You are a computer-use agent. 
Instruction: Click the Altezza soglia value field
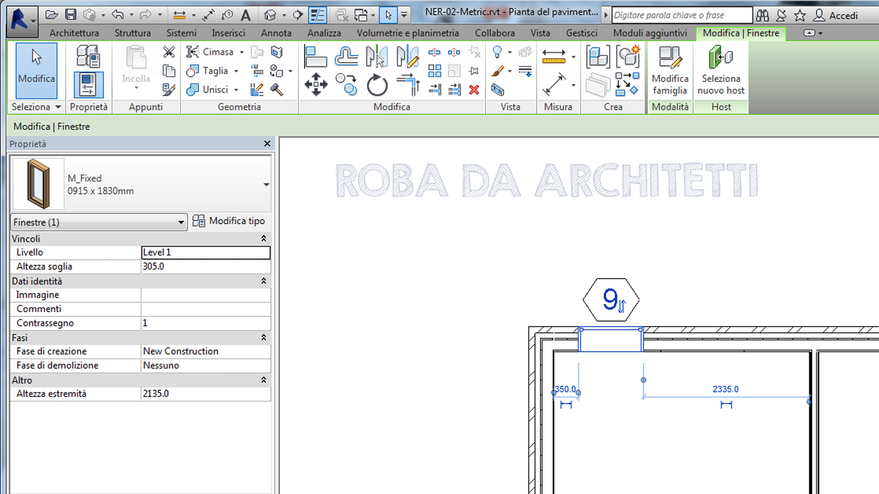click(206, 266)
